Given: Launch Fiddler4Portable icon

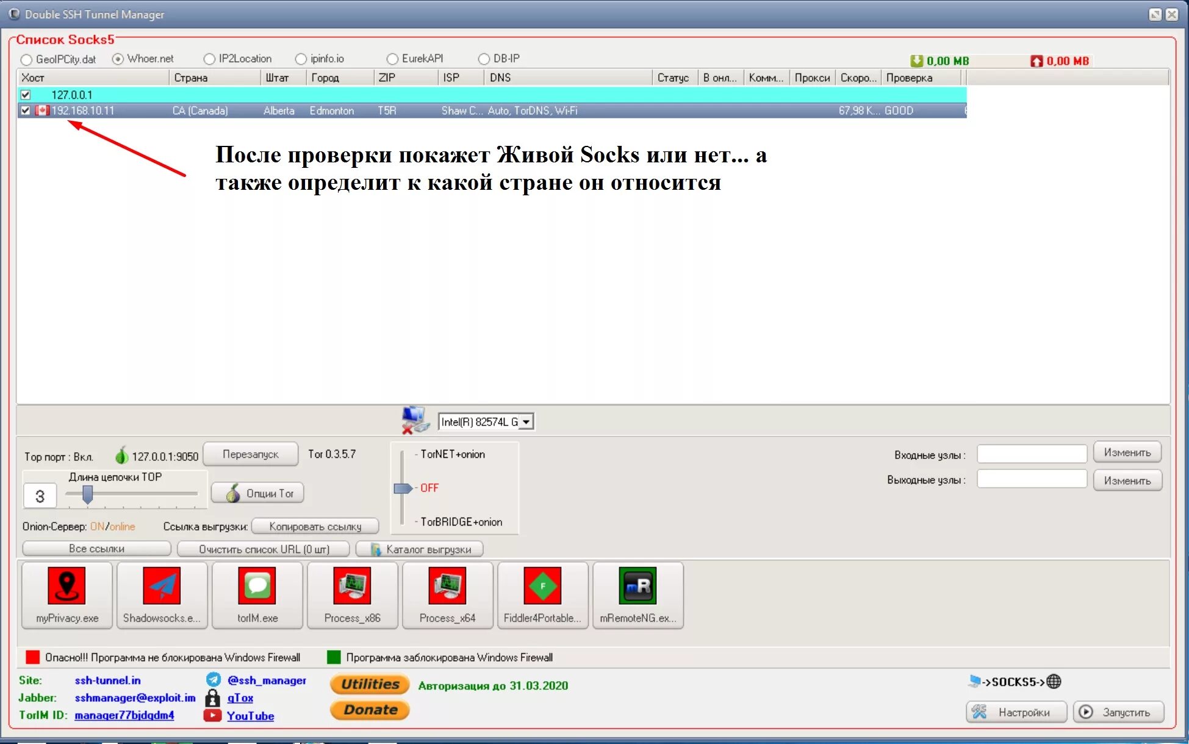Looking at the screenshot, I should [x=542, y=594].
